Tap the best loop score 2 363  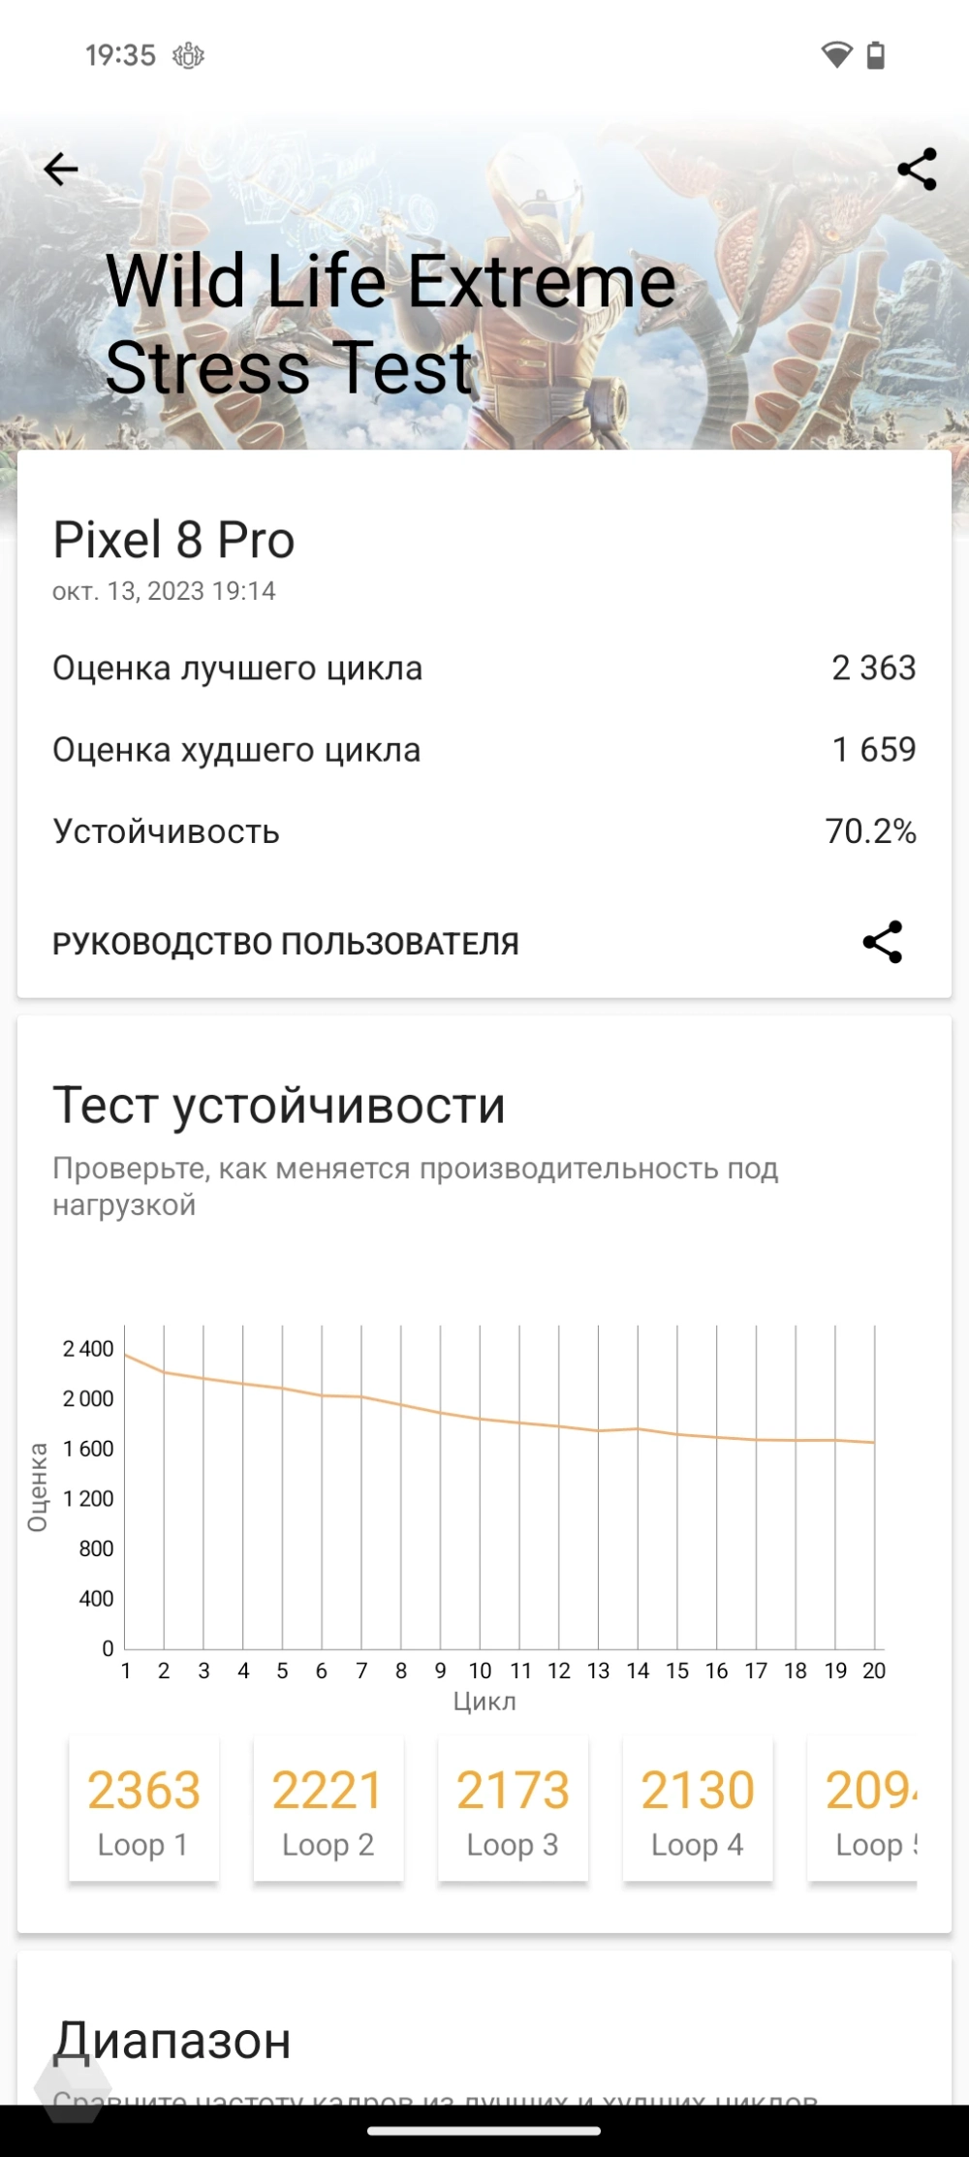click(873, 669)
